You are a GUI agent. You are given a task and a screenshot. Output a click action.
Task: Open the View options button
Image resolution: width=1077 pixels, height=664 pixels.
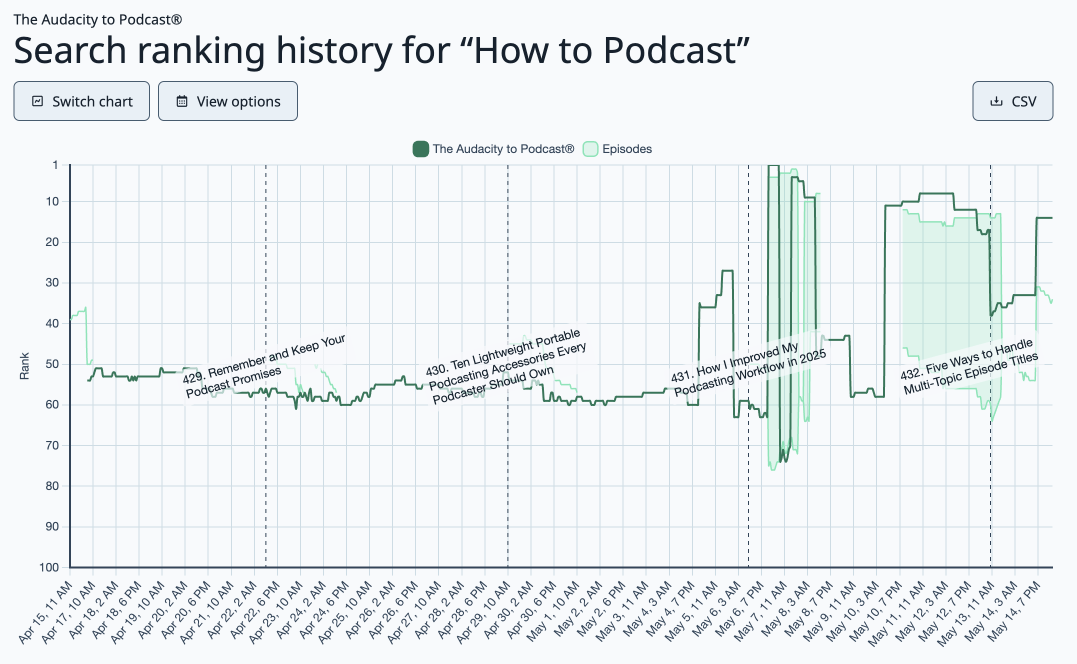coord(228,101)
